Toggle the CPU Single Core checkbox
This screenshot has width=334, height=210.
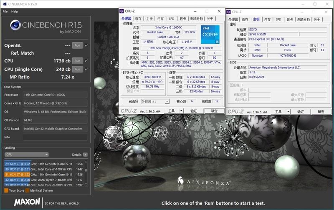pyautogui.click(x=86, y=69)
